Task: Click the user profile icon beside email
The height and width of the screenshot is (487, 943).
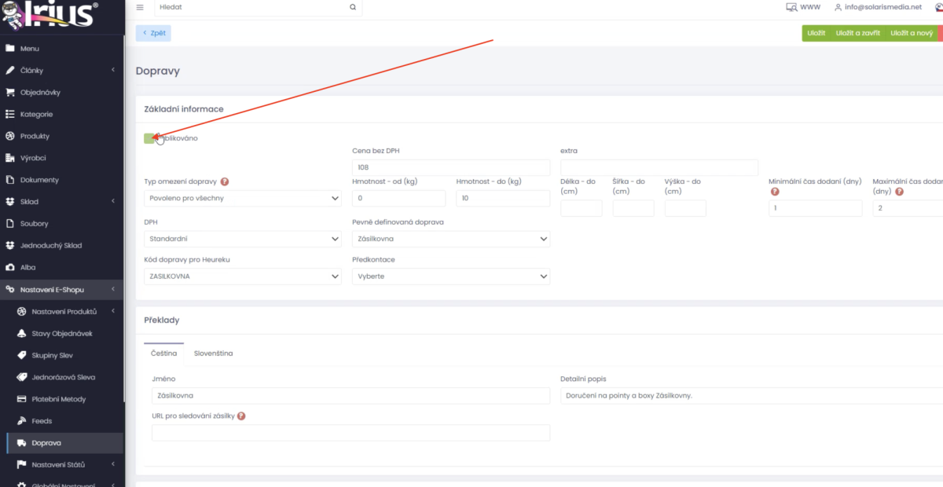Action: 838,7
